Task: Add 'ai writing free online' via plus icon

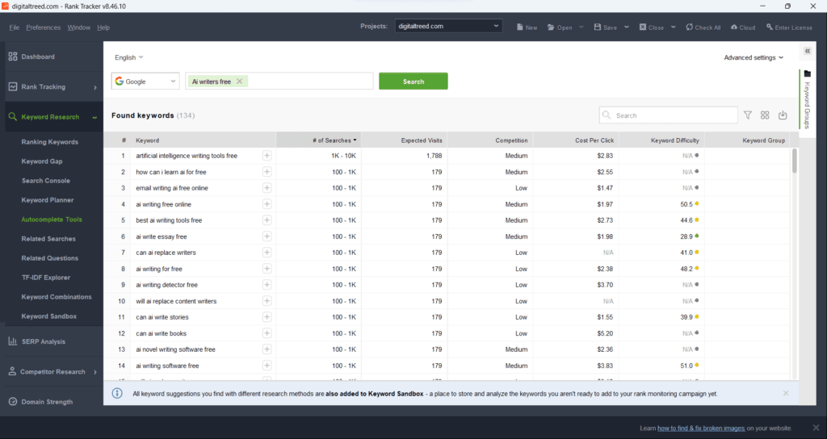Action: (267, 204)
